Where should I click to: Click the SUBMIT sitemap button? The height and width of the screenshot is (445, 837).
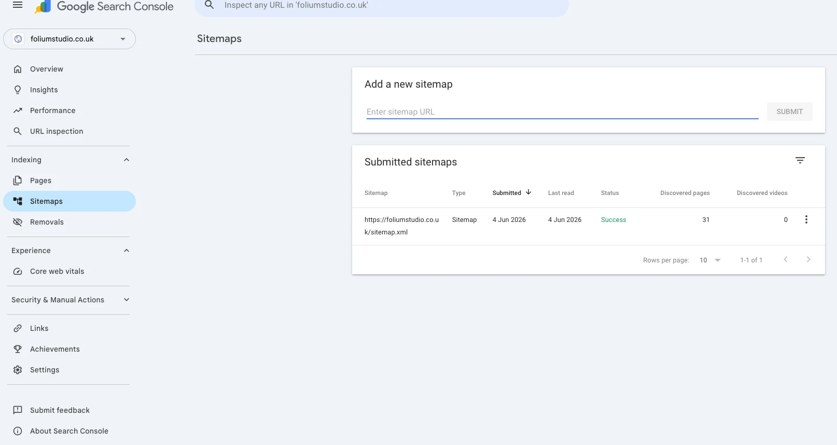pos(789,112)
